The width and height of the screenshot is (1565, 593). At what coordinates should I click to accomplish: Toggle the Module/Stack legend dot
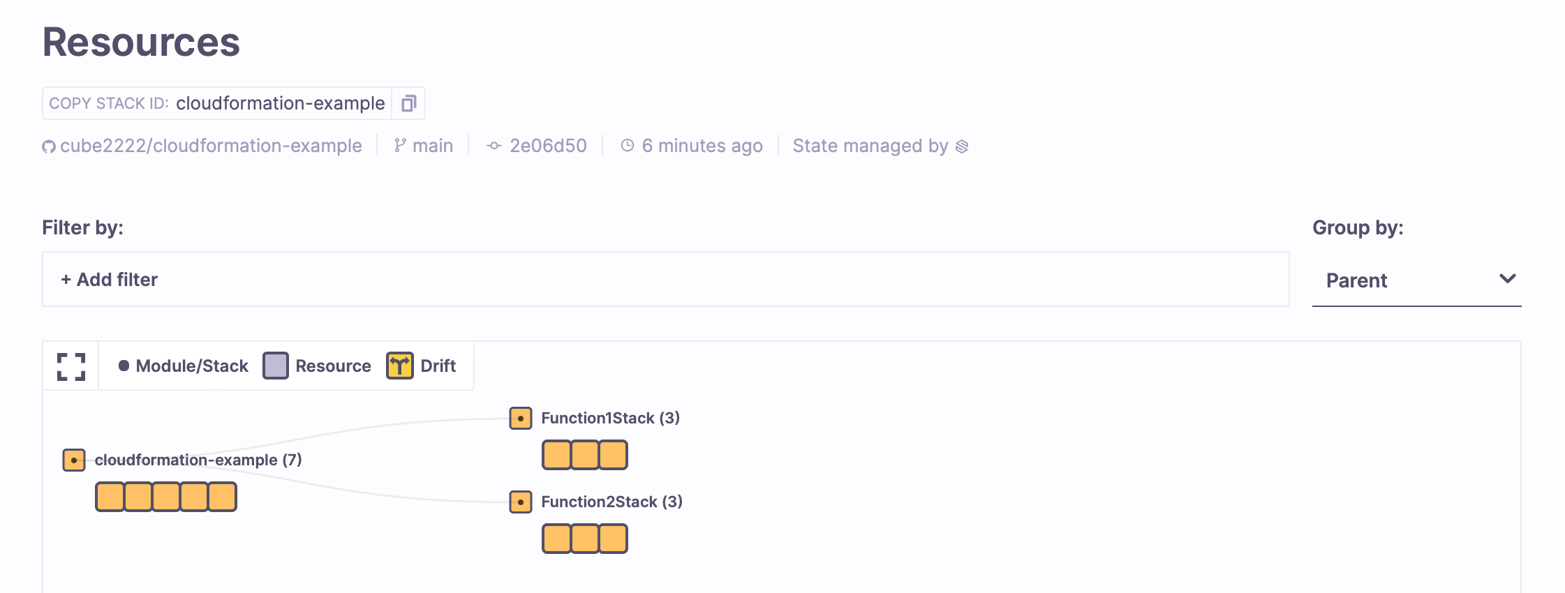pyautogui.click(x=124, y=366)
